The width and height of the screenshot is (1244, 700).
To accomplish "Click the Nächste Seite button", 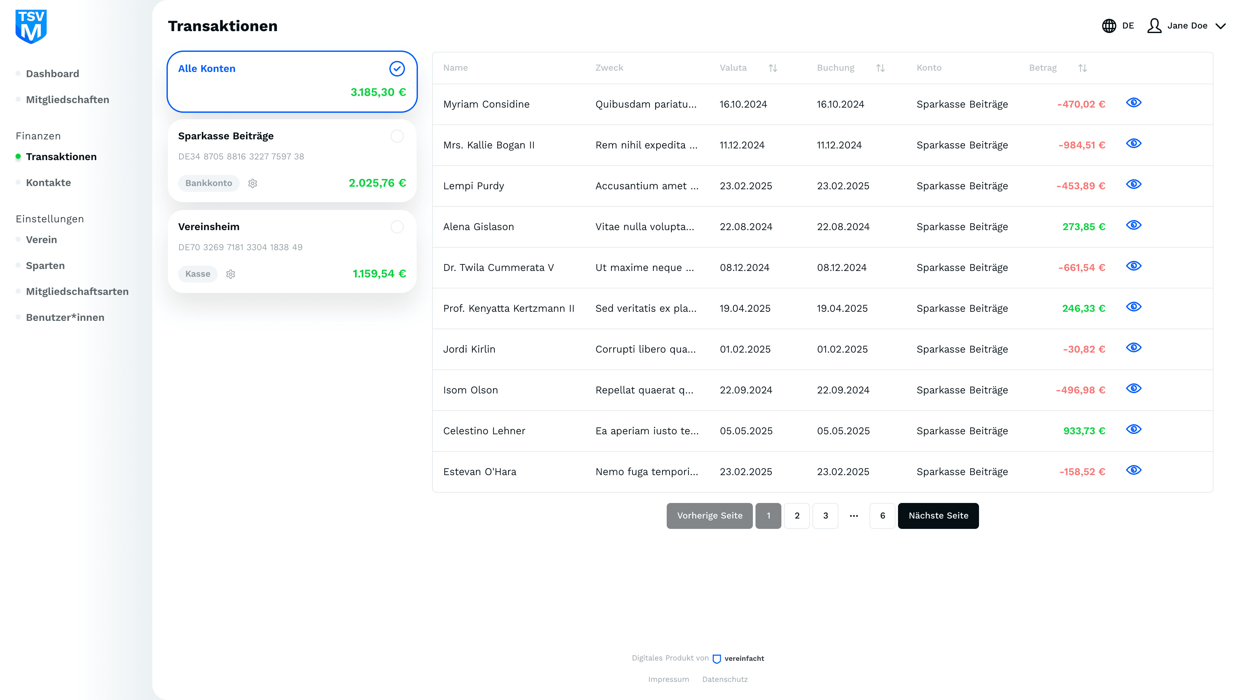I will point(938,516).
